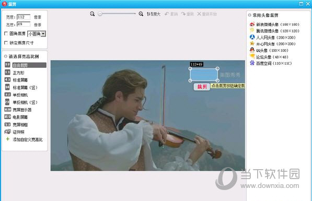Image resolution: width=312 pixels, height=201 pixels.
Task: Click the 高度 height input field
Action: click(x=24, y=24)
